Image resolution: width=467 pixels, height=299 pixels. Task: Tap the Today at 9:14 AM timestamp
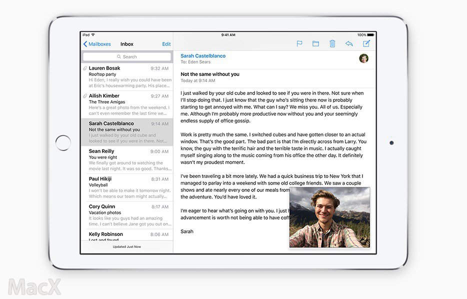coord(198,80)
